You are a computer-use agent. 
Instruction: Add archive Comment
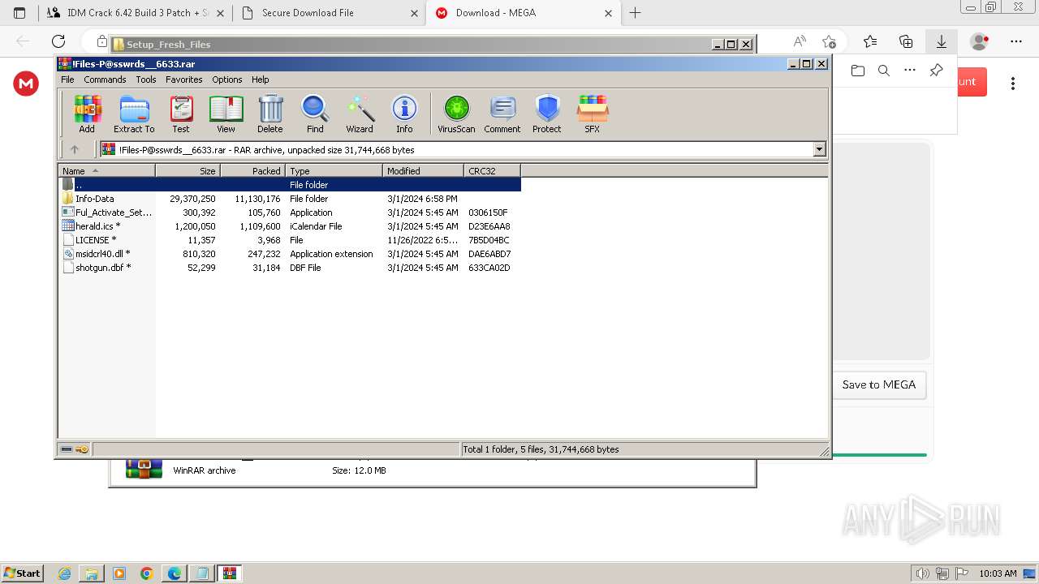(x=502, y=114)
